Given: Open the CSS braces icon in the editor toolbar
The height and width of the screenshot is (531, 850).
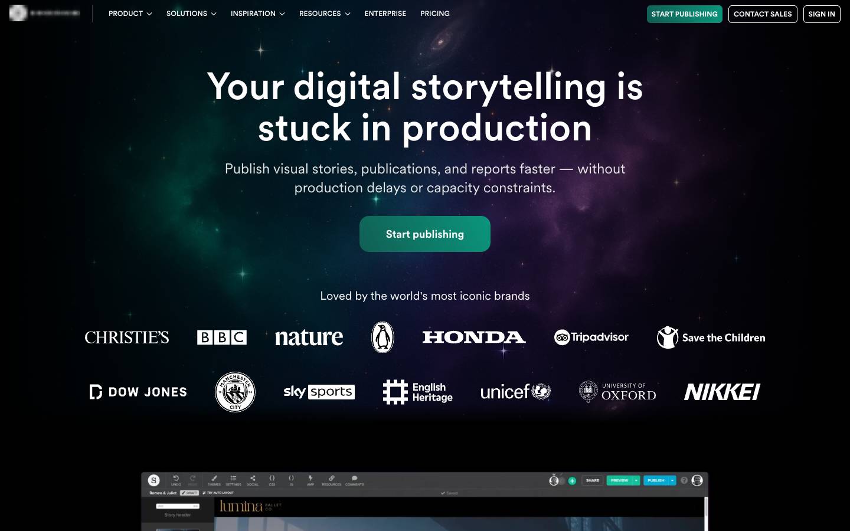Looking at the screenshot, I should [x=272, y=480].
